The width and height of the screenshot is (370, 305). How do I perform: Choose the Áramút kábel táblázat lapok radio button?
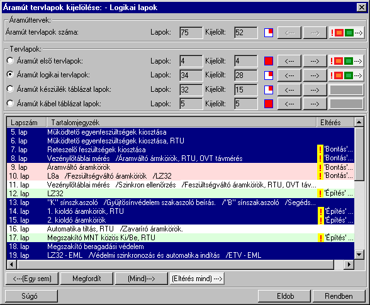10,103
